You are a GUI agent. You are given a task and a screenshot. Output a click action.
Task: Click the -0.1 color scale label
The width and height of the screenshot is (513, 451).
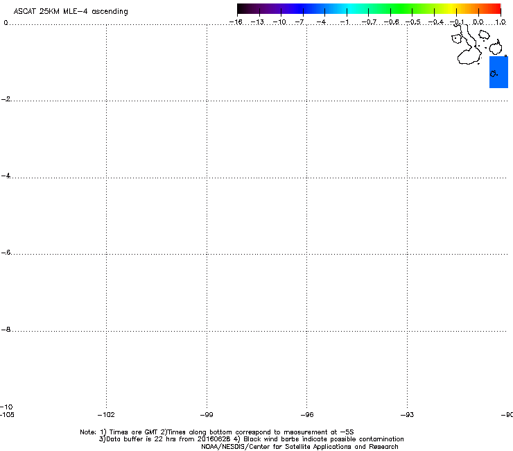(x=457, y=22)
